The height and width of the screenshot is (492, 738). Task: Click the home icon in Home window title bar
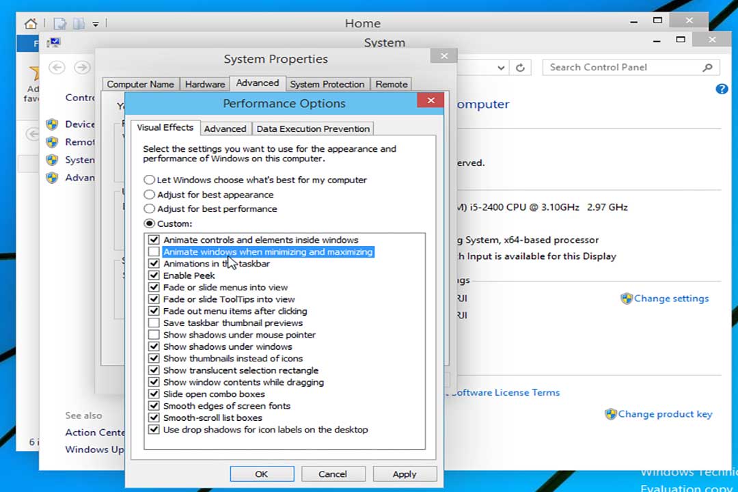tap(31, 23)
